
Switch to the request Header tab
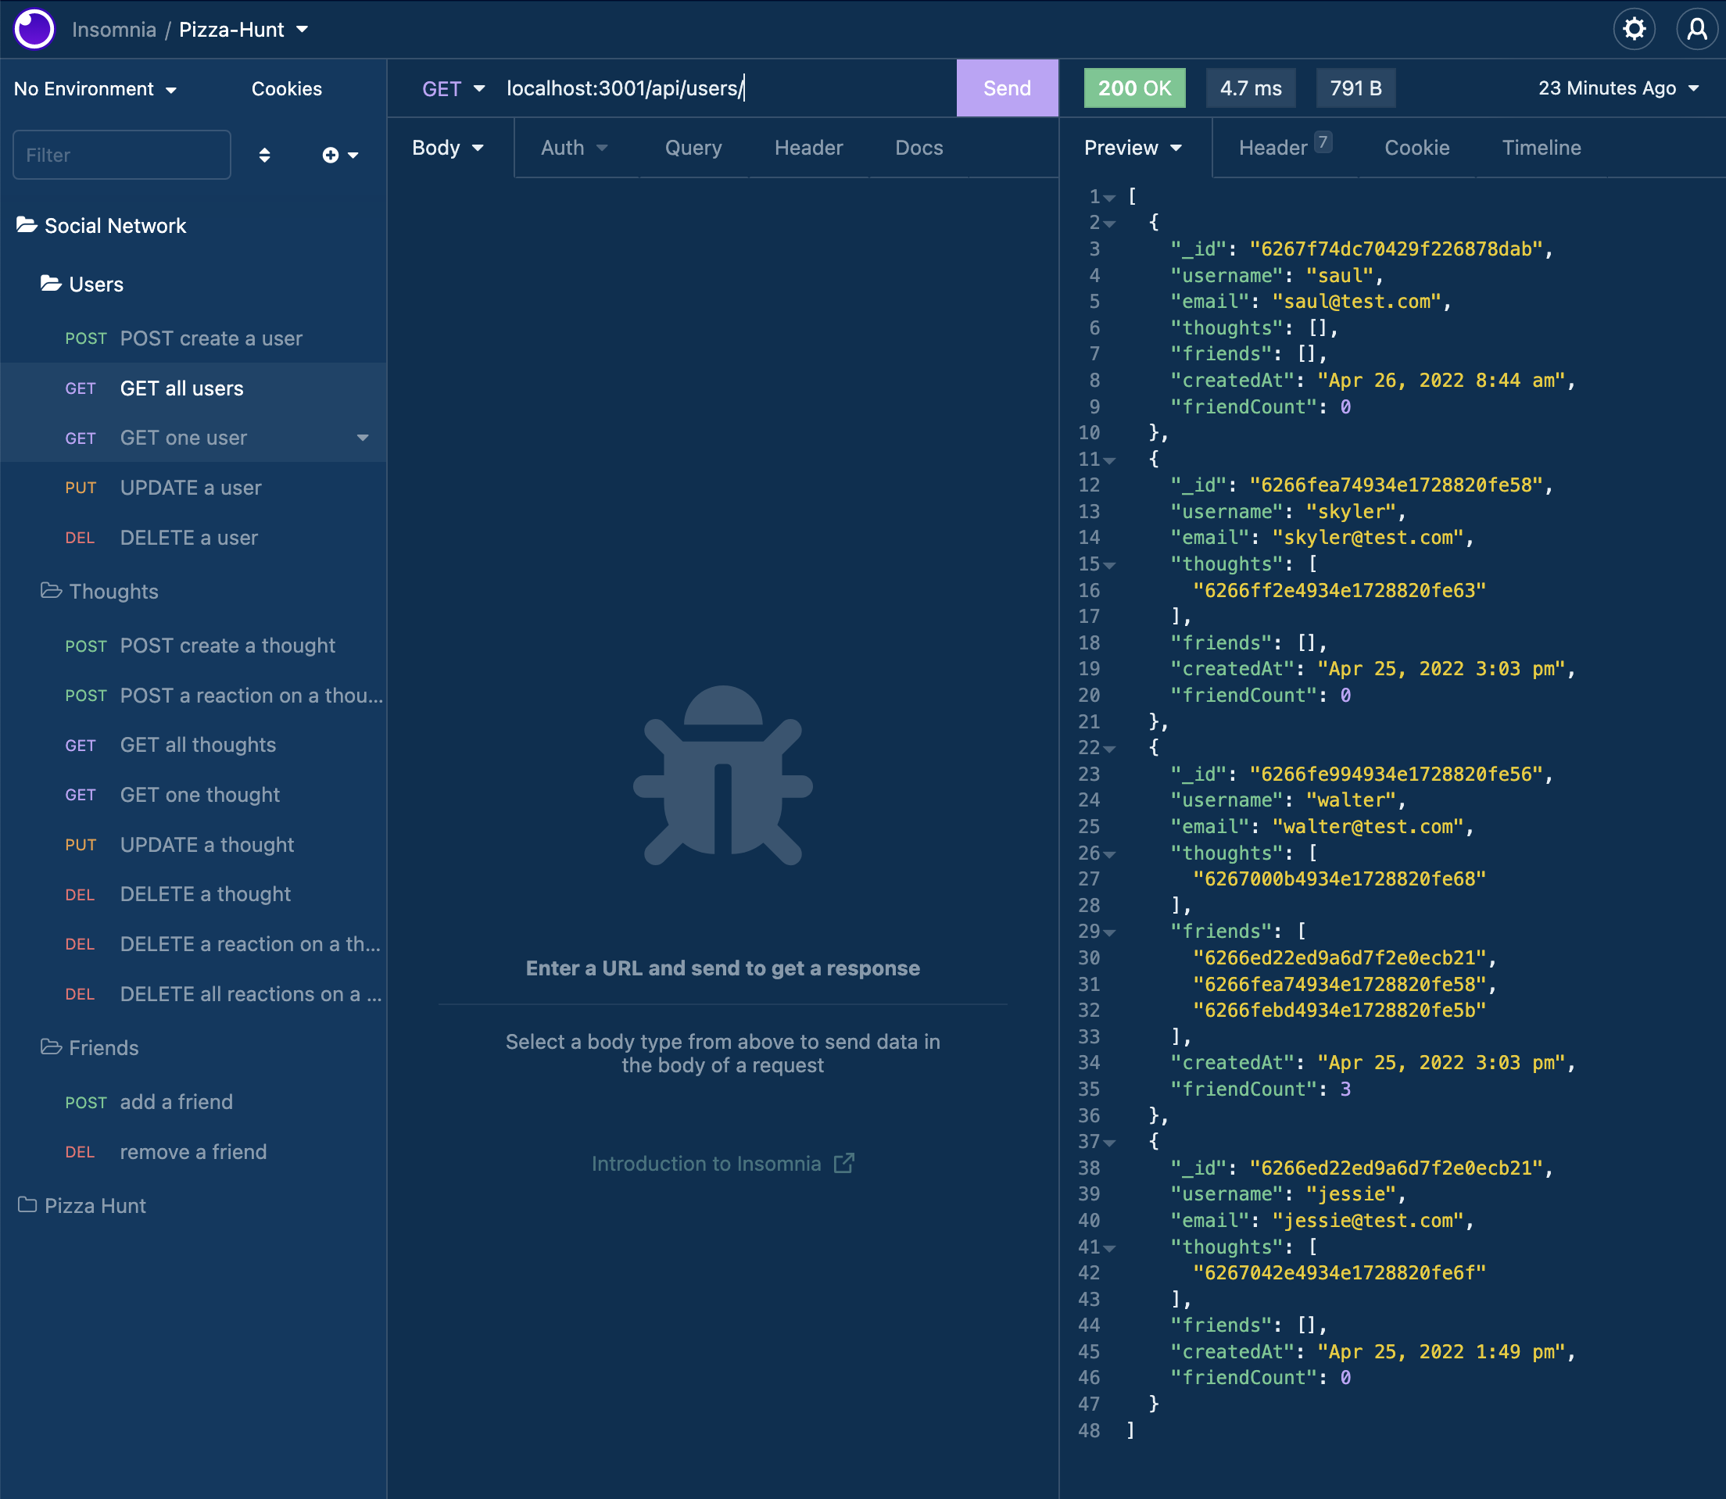point(808,148)
